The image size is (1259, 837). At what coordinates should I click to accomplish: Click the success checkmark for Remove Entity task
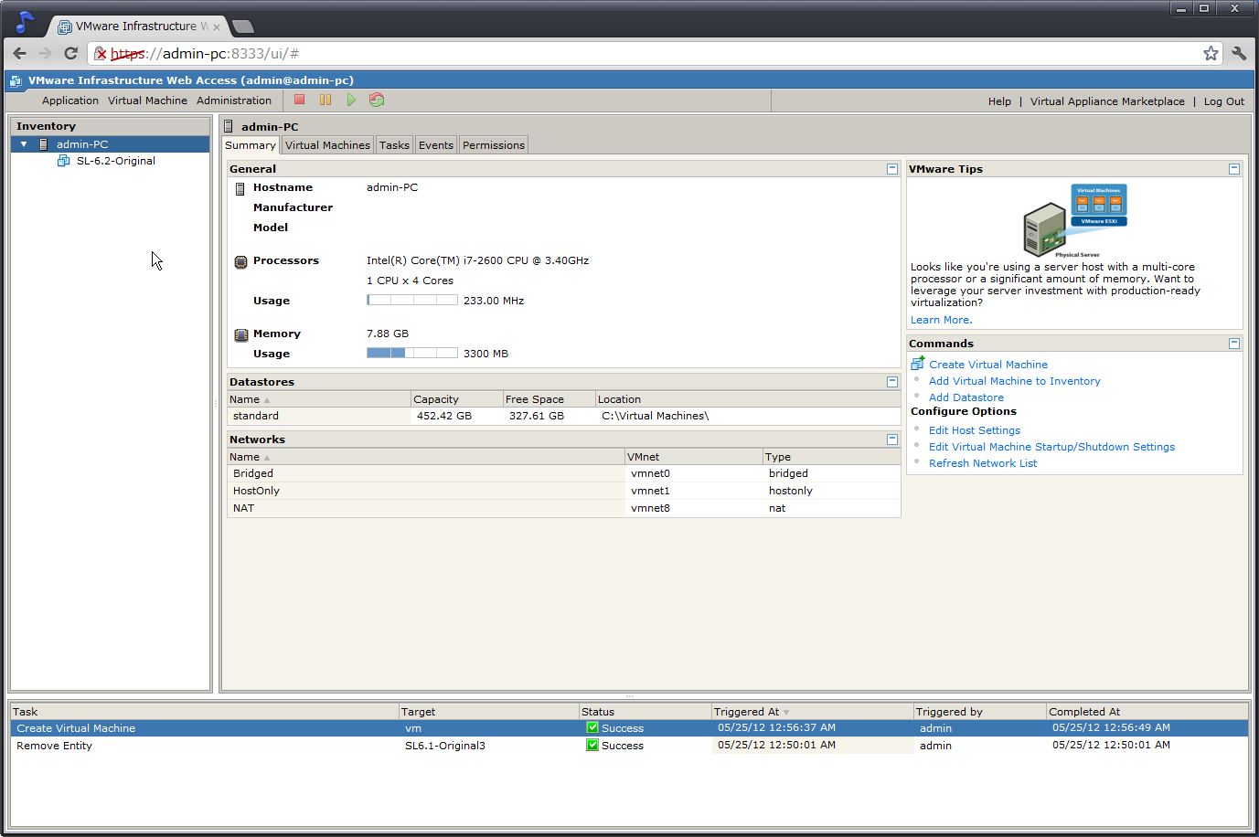pos(592,746)
